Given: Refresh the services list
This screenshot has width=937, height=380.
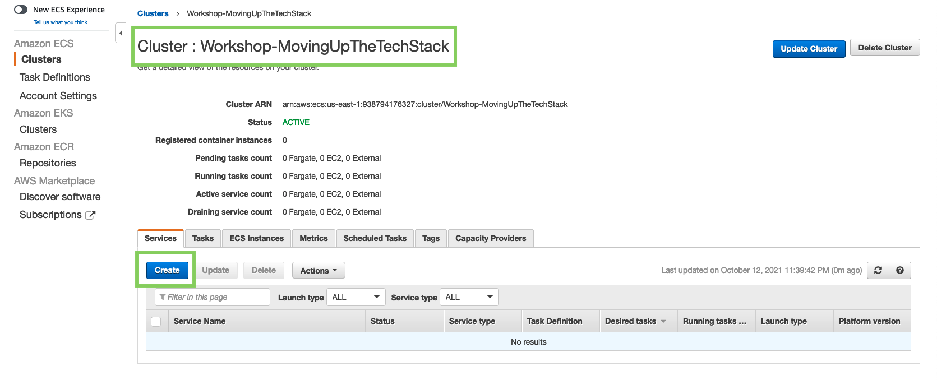Looking at the screenshot, I should point(878,270).
